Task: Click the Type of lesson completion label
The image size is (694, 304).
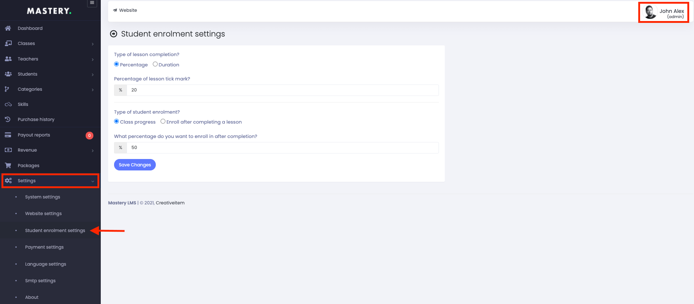Action: point(147,55)
